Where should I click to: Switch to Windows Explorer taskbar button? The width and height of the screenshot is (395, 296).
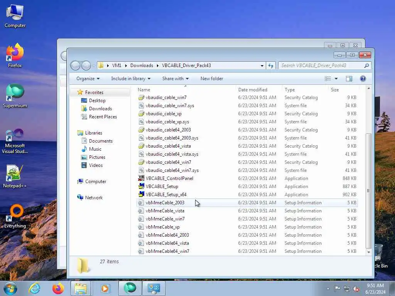[x=81, y=288]
